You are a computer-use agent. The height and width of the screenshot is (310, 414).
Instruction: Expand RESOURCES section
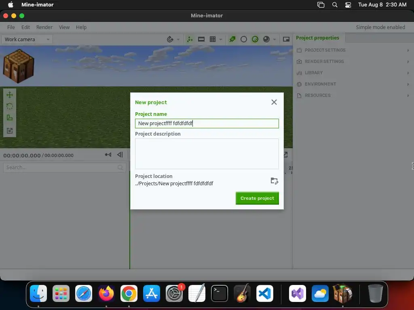353,95
